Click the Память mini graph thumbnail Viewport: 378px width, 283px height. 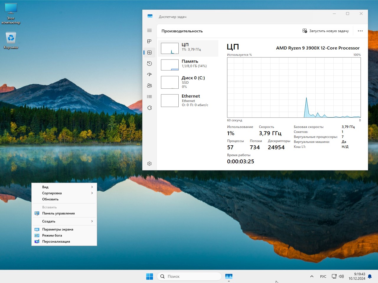point(170,65)
